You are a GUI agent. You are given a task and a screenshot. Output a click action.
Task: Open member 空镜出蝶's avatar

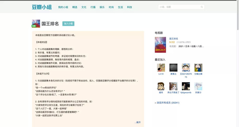pyautogui.click(x=198, y=68)
